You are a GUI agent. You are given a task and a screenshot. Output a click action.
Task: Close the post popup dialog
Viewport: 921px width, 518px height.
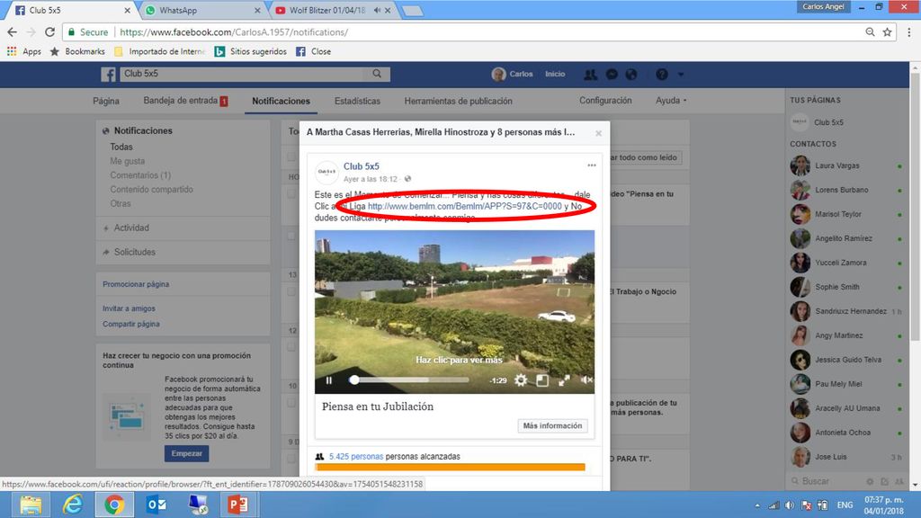point(598,133)
